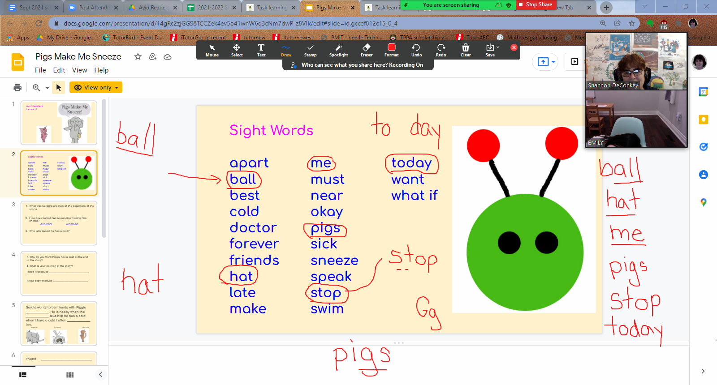Screen dimensions: 717x385
Task: Open TutorBird bookmark
Action: click(133, 38)
